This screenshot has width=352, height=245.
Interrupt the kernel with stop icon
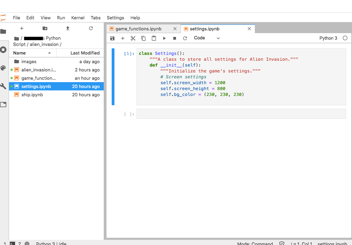click(175, 38)
